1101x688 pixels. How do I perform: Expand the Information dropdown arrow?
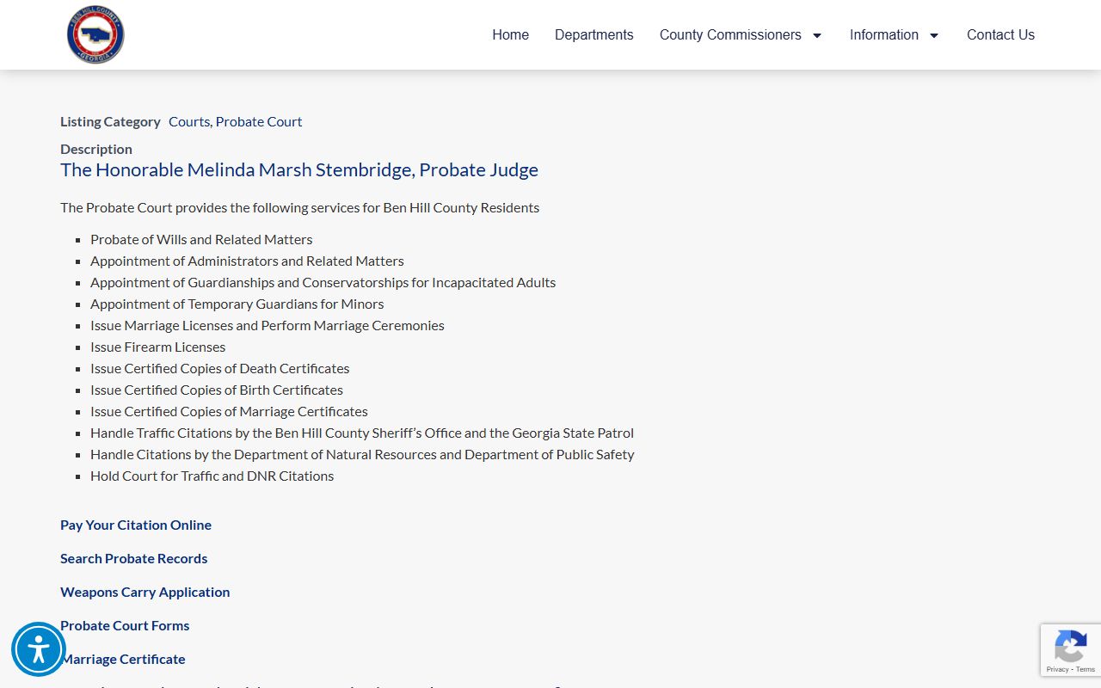(933, 35)
